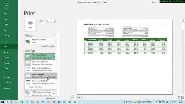Click Print Active Sheets icon in dropdown list
Screen dimensions: 185x104
click(28, 63)
